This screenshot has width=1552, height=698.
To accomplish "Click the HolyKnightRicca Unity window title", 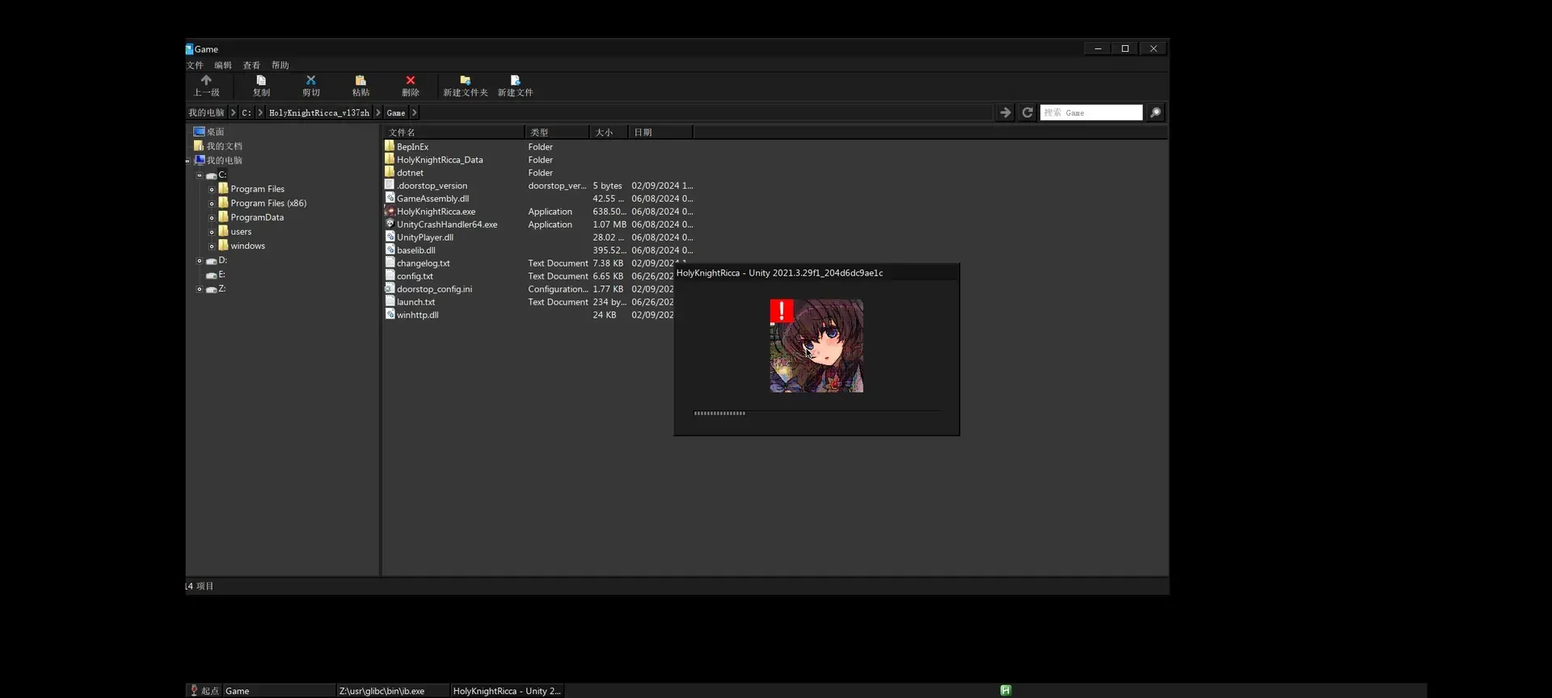I will (x=779, y=273).
